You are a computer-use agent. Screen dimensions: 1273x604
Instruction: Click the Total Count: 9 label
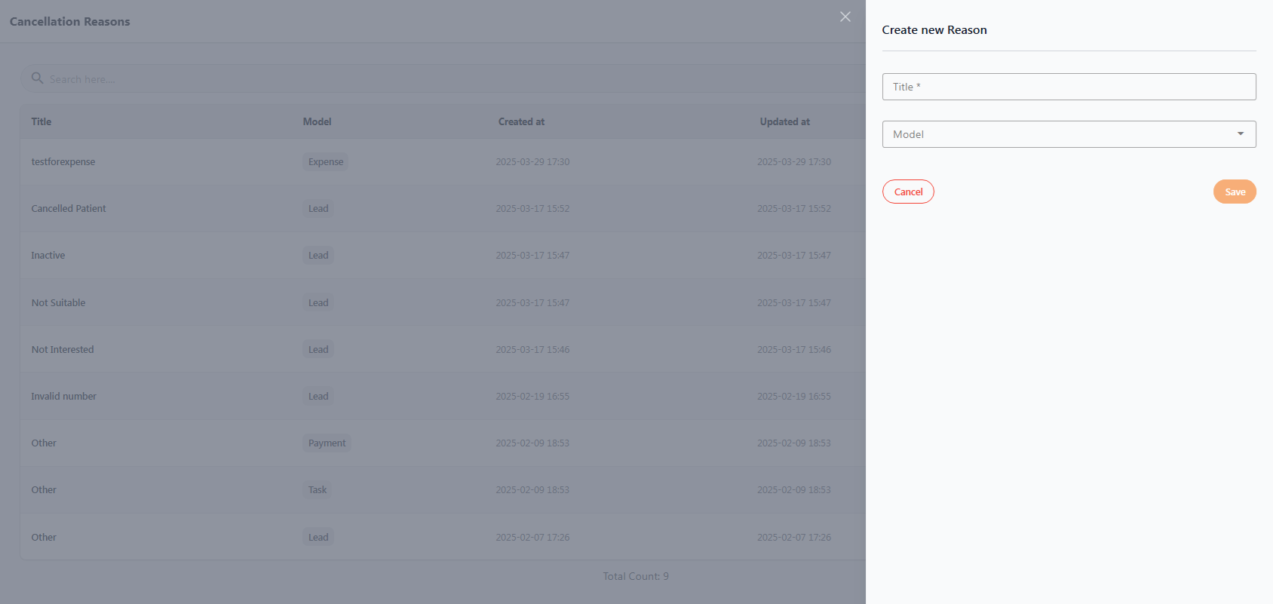click(x=636, y=576)
